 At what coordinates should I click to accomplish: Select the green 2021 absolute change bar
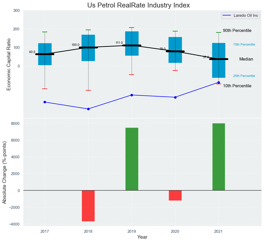(x=219, y=157)
